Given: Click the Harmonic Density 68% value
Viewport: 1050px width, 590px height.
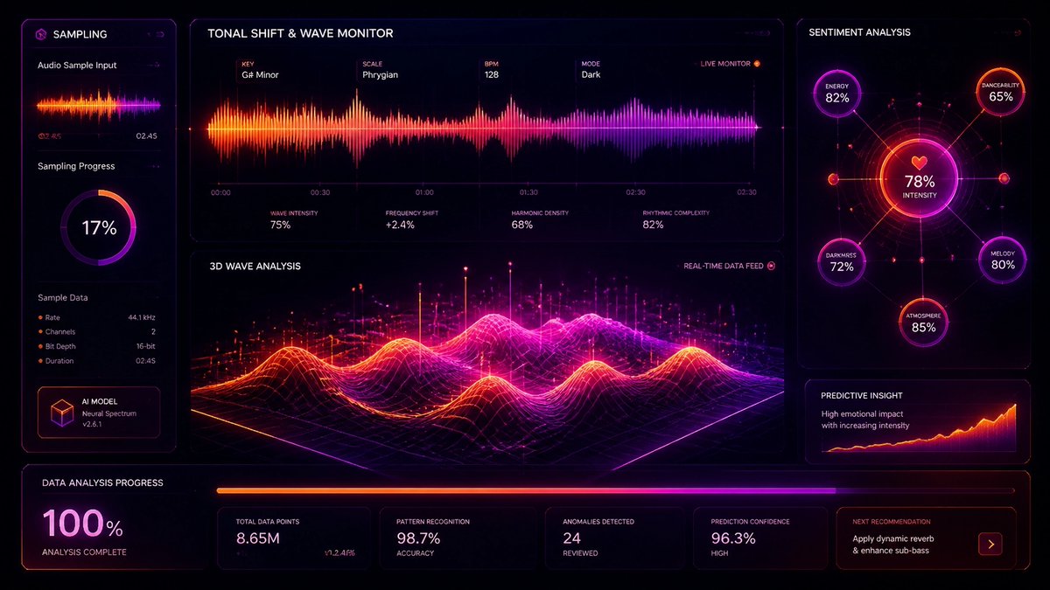Looking at the screenshot, I should coord(522,225).
